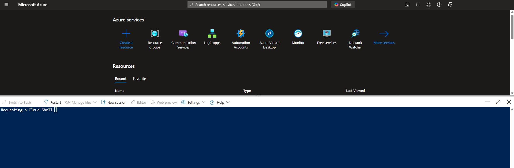514x168 pixels.
Task: Open the Free services icon
Action: [327, 33]
